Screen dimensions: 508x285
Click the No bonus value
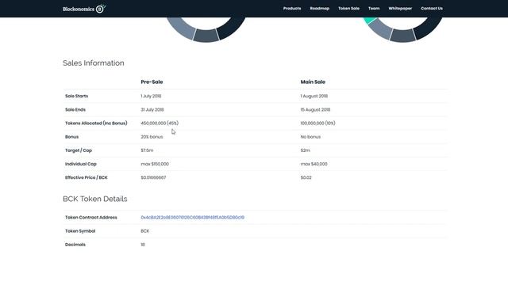point(310,137)
